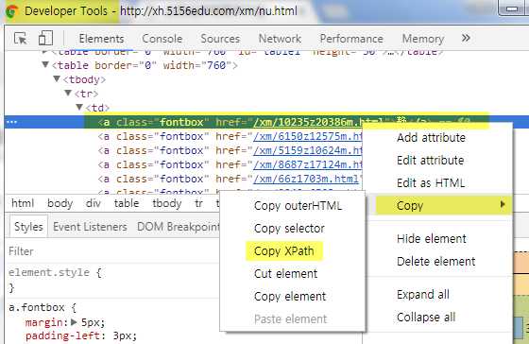Open the Console tab
The width and height of the screenshot is (529, 344).
(162, 39)
